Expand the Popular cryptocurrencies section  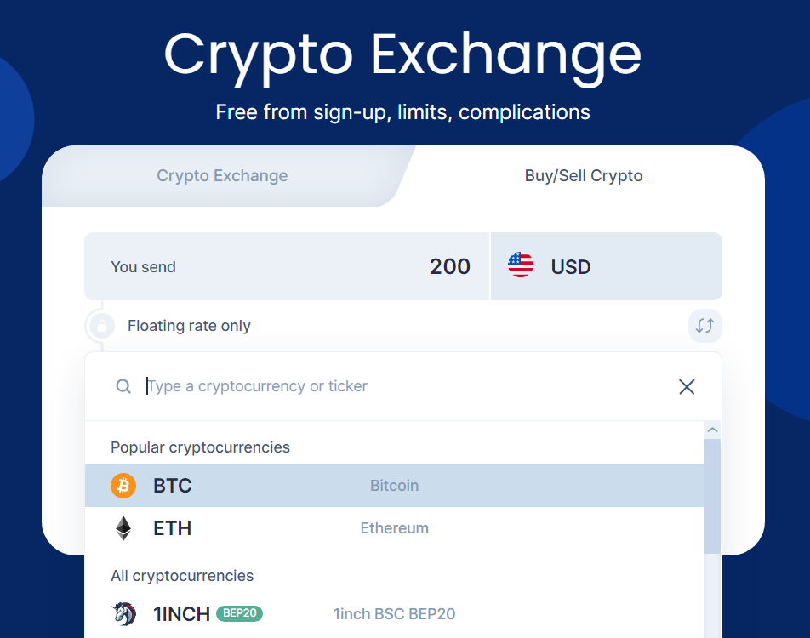coord(202,447)
